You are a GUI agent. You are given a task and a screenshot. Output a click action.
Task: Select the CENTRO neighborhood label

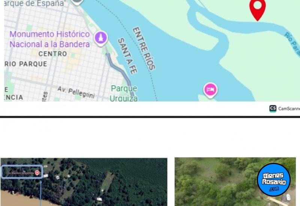(53, 54)
